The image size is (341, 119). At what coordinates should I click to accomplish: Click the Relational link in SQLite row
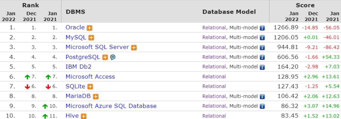[x=214, y=86]
